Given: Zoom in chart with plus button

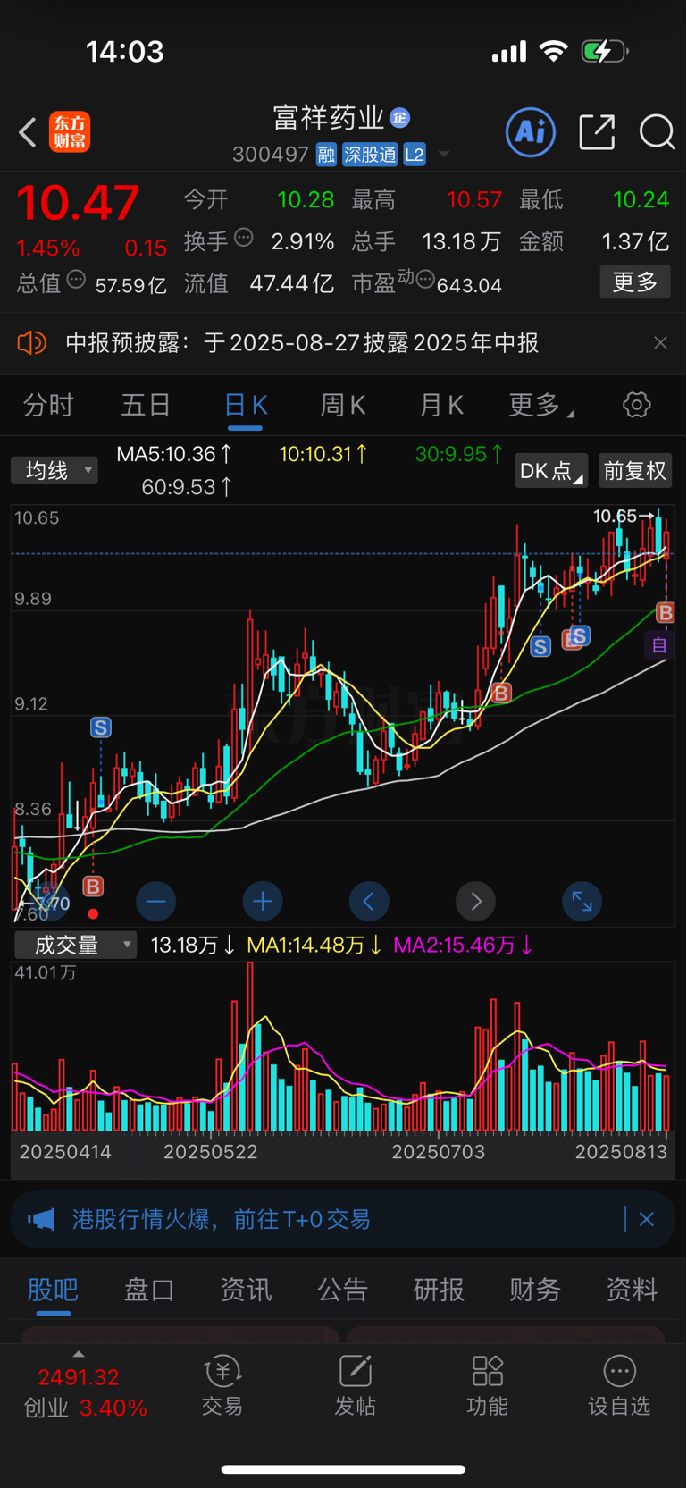Looking at the screenshot, I should point(263,901).
